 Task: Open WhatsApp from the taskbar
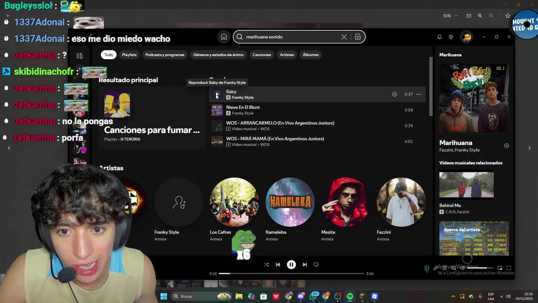[313, 296]
